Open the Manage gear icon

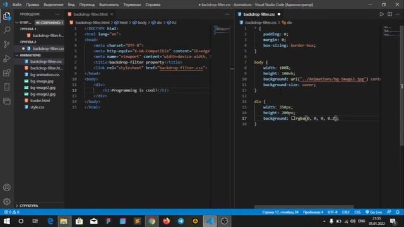tap(7, 201)
